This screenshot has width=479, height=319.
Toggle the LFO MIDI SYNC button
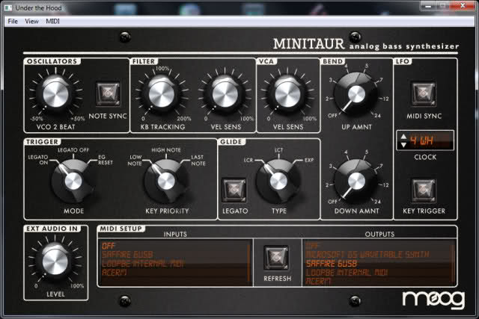(x=424, y=93)
